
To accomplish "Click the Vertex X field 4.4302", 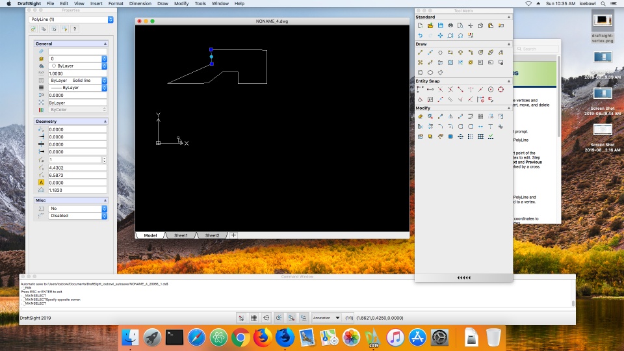I will click(x=77, y=168).
